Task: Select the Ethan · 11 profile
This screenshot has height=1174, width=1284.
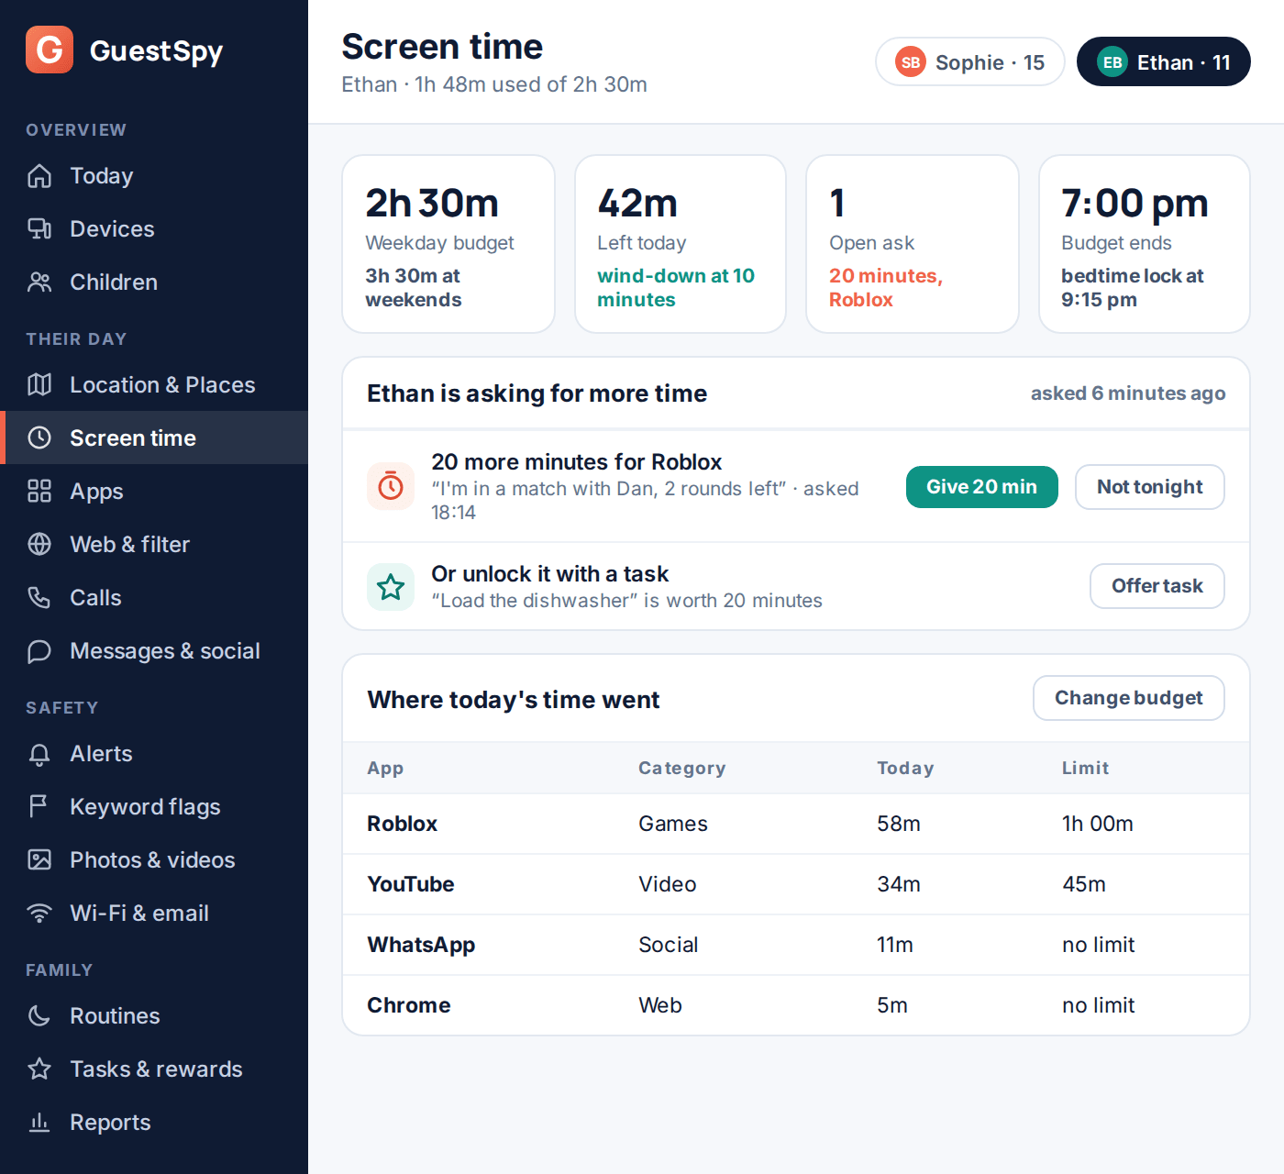Action: pyautogui.click(x=1163, y=62)
